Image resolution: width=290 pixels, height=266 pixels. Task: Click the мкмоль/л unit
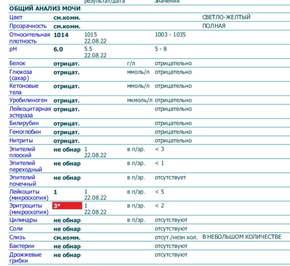[140, 100]
